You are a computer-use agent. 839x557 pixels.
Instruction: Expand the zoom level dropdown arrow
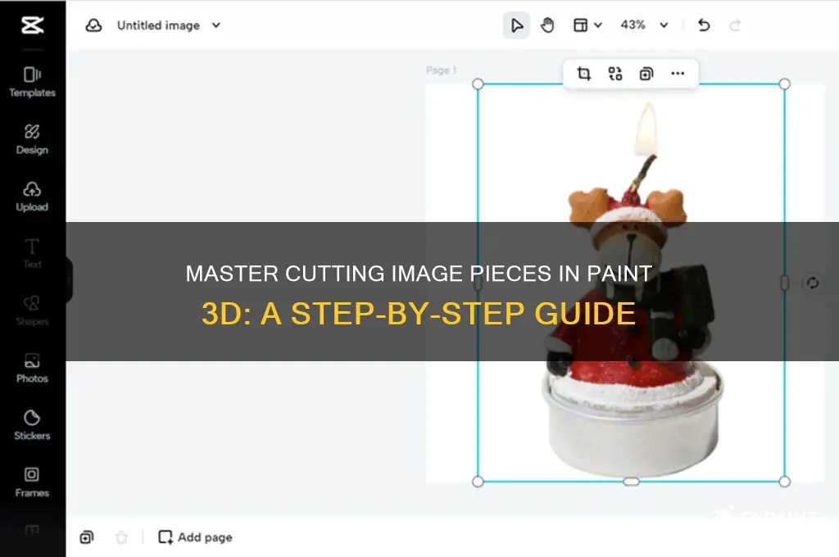664,25
